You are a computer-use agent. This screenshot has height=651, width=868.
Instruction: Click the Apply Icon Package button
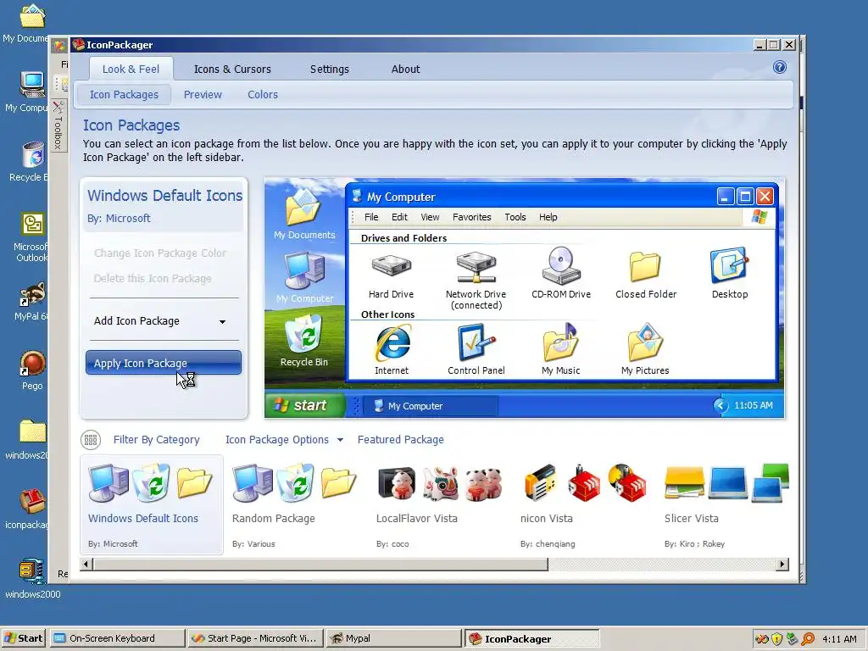click(x=164, y=363)
